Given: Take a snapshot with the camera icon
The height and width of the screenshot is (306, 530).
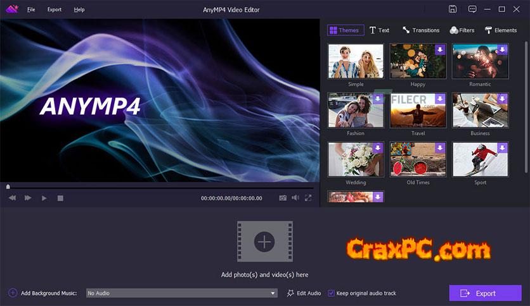Looking at the screenshot, I should pyautogui.click(x=283, y=198).
